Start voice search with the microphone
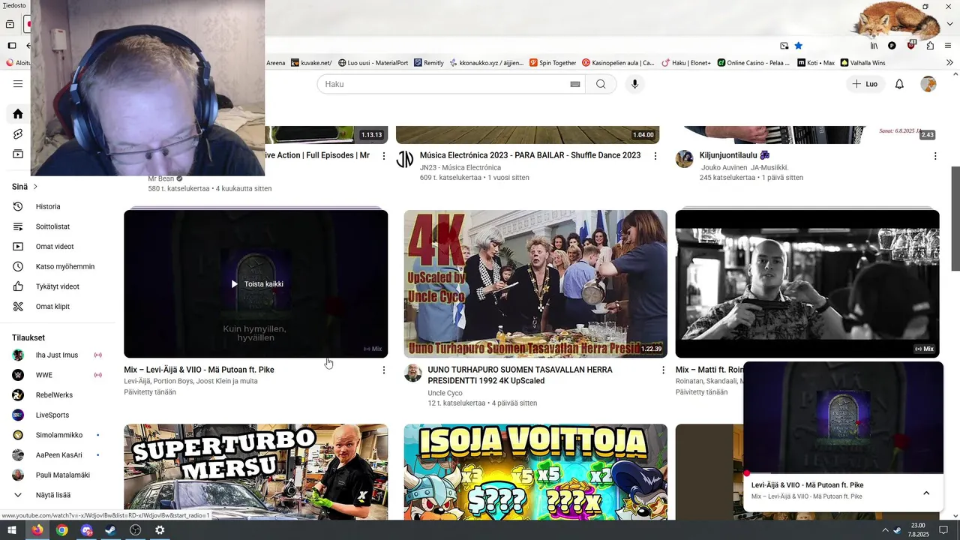The image size is (960, 540). (634, 84)
